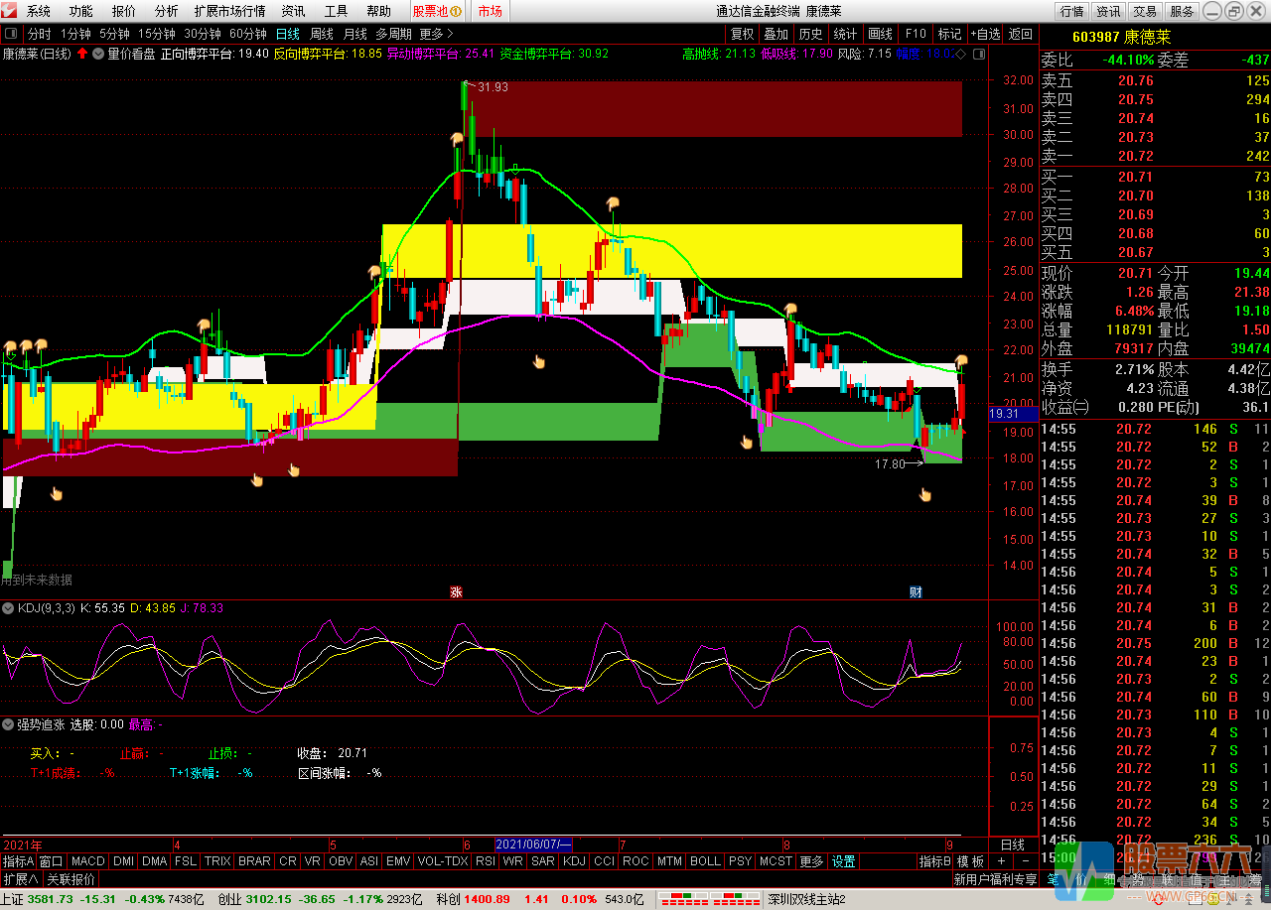Click the 资讯 button at top right
Viewport: 1271px width, 911px height.
point(1108,12)
